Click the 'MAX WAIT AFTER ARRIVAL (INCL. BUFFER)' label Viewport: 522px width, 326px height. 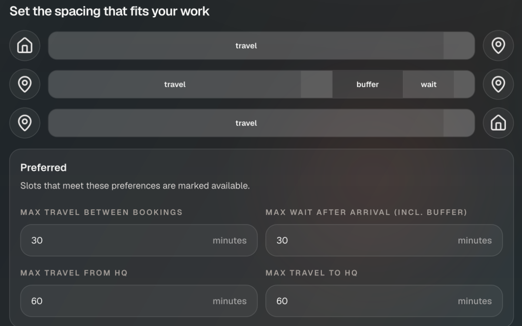point(366,213)
